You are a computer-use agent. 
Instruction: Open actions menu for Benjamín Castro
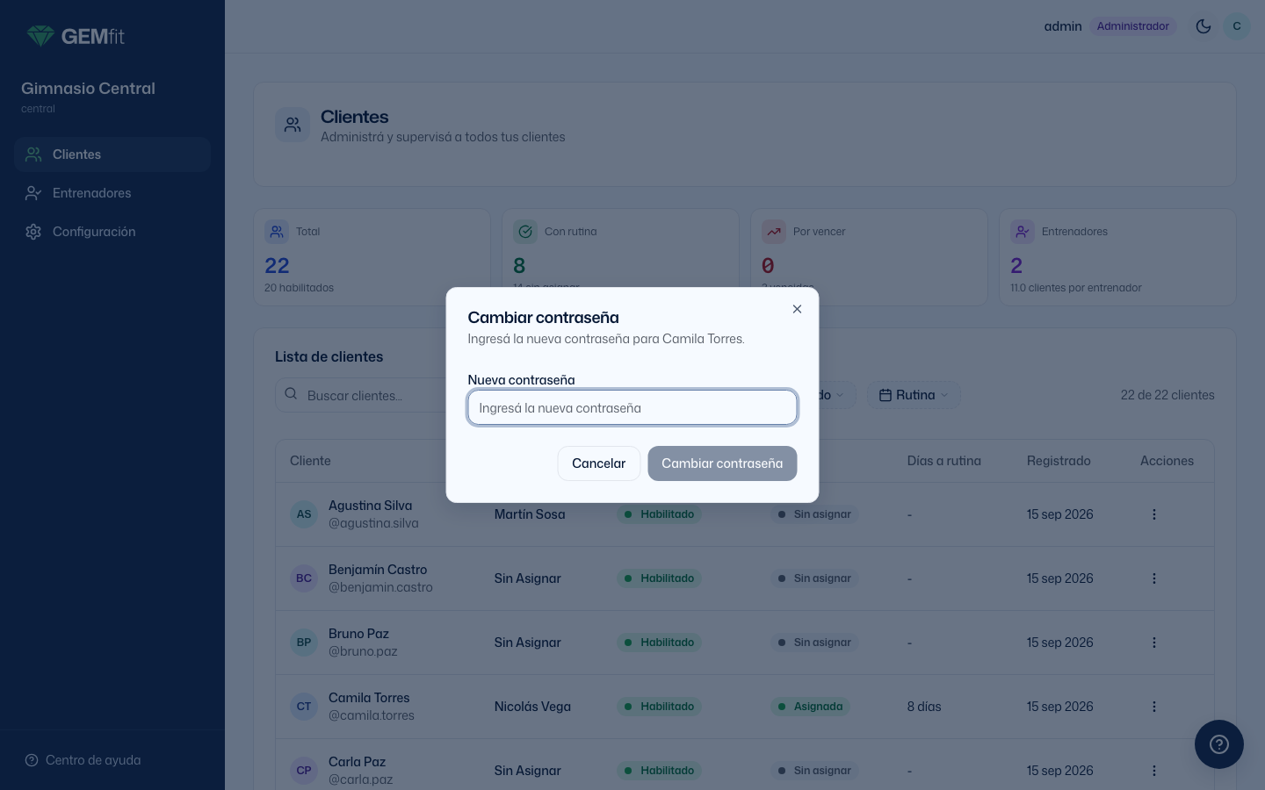[1154, 578]
